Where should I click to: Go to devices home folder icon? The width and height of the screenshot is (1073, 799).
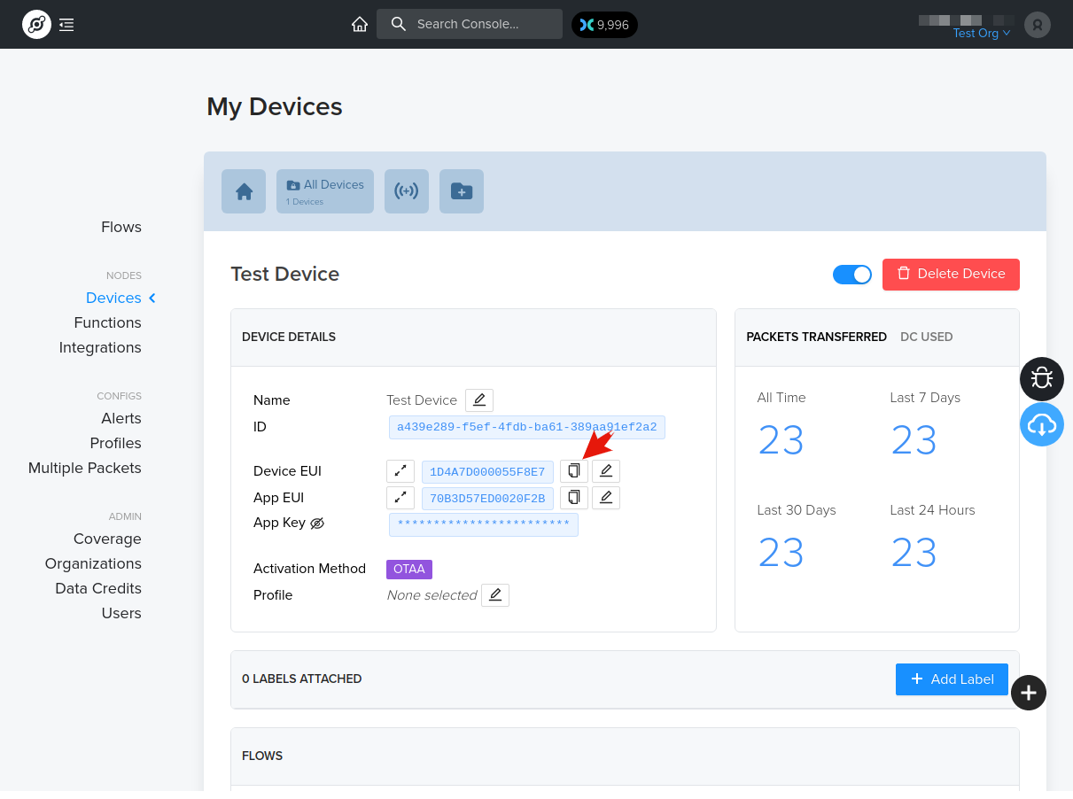point(244,191)
